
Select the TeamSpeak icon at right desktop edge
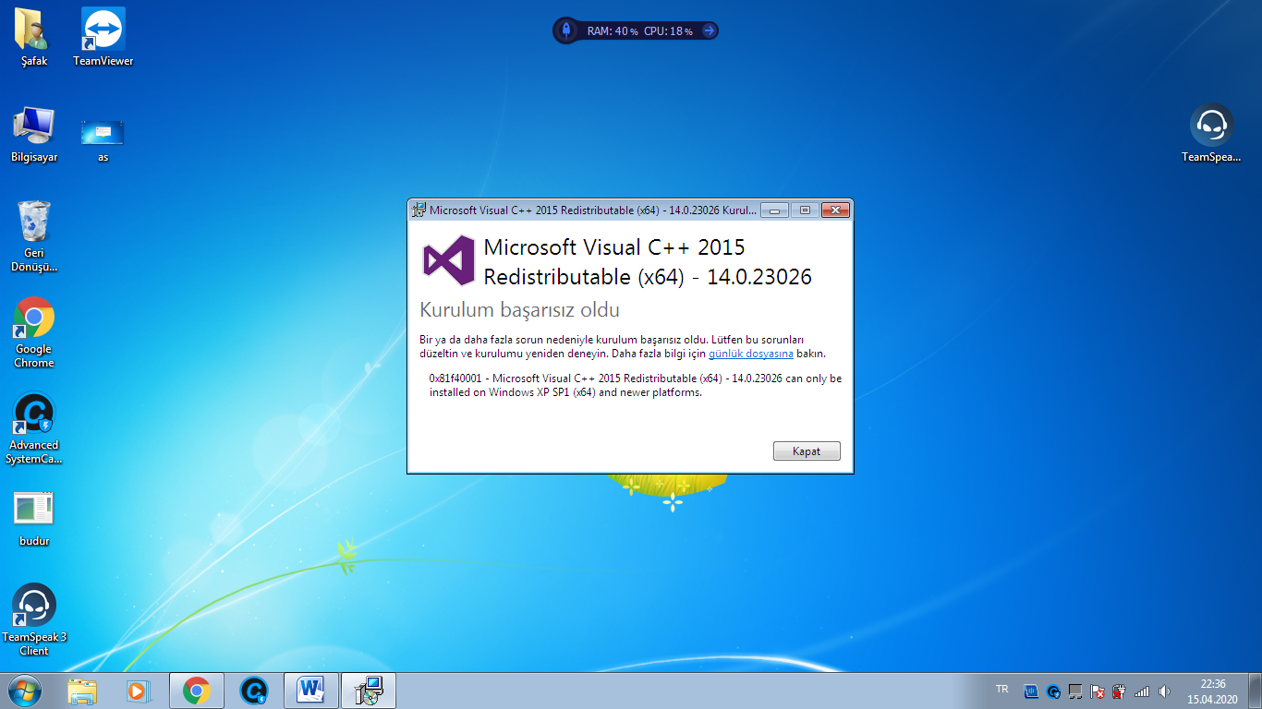tap(1211, 134)
